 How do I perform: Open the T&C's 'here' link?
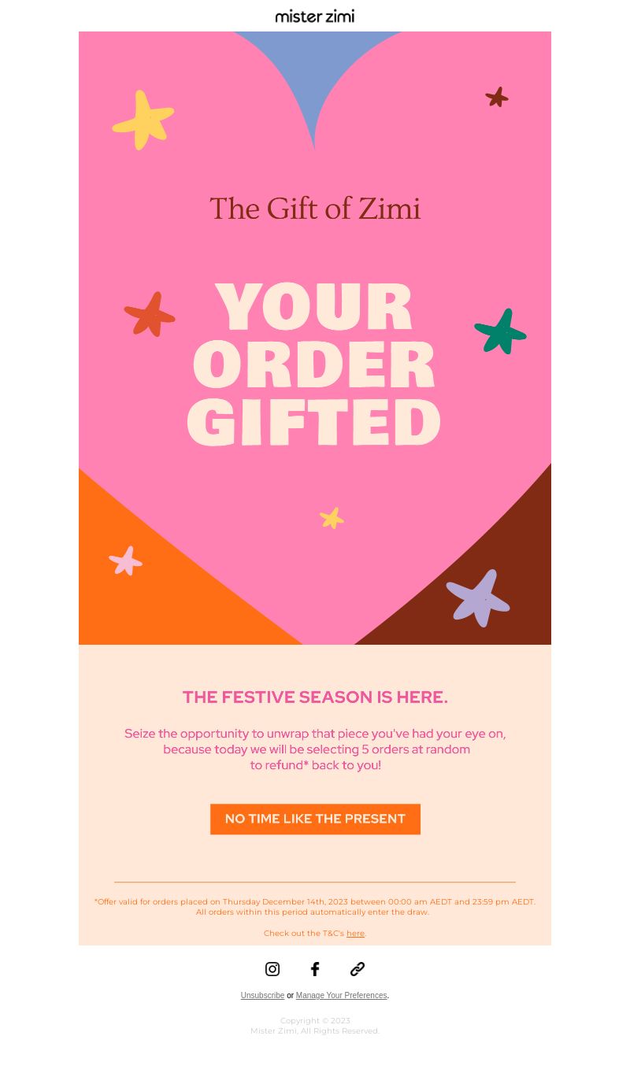click(x=356, y=934)
